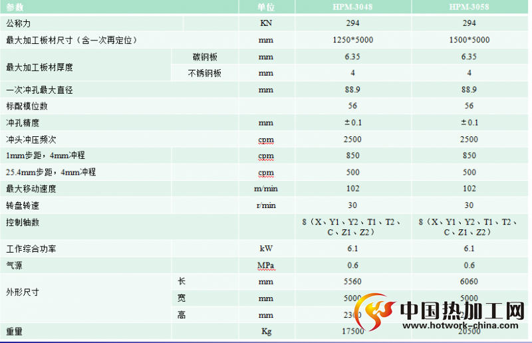Select 6.35 under HPM-3048
This screenshot has height=343, width=532.
coord(352,57)
